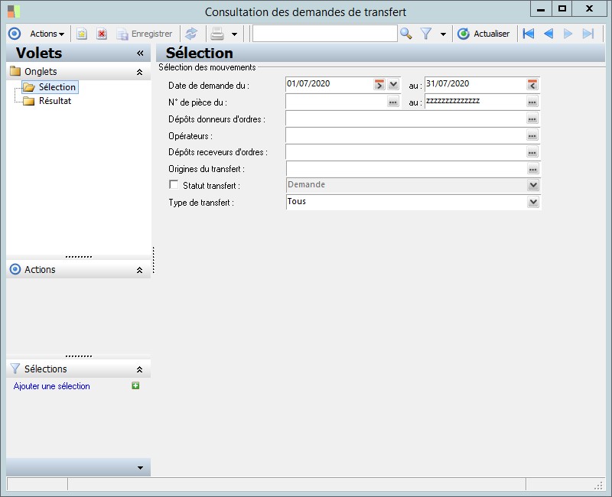Click the printer icon
The width and height of the screenshot is (612, 497).
pyautogui.click(x=217, y=34)
